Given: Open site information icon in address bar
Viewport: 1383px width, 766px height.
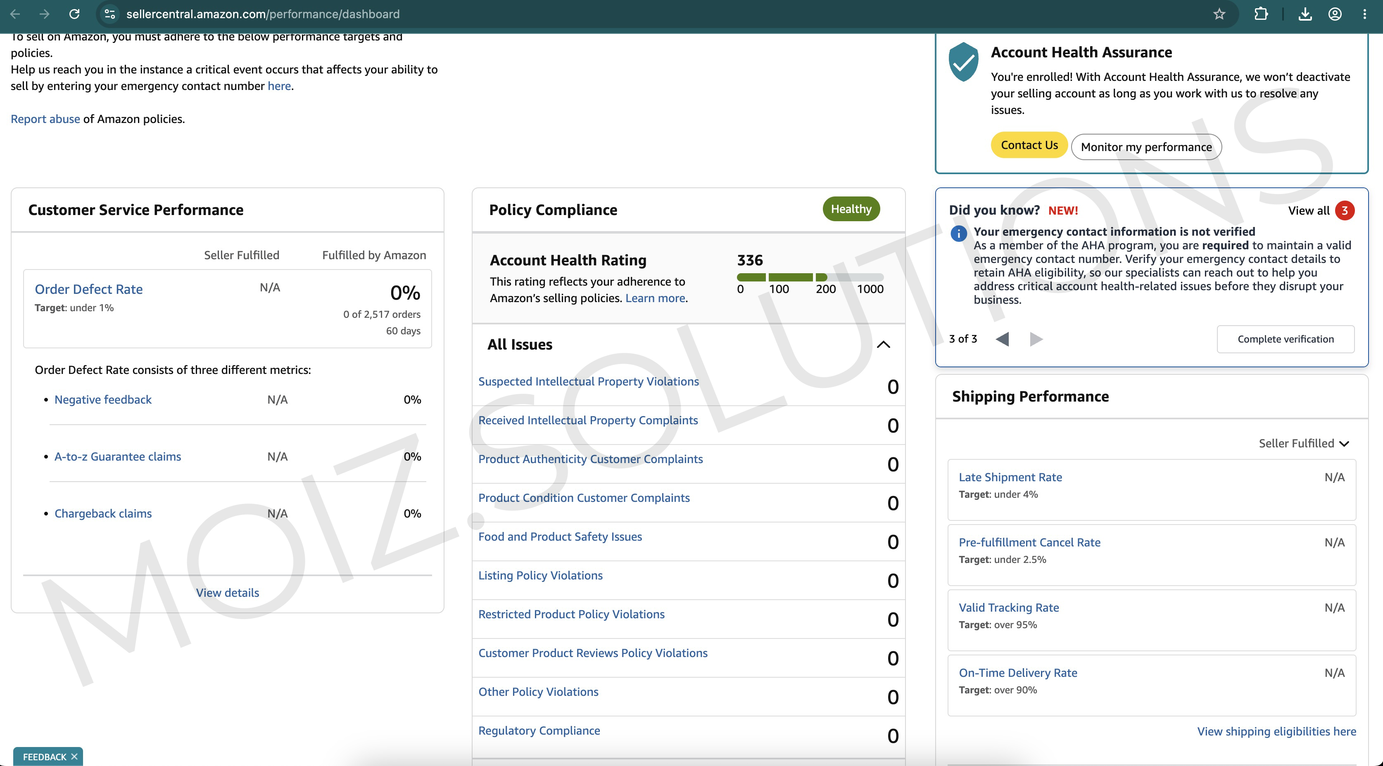Looking at the screenshot, I should point(110,14).
